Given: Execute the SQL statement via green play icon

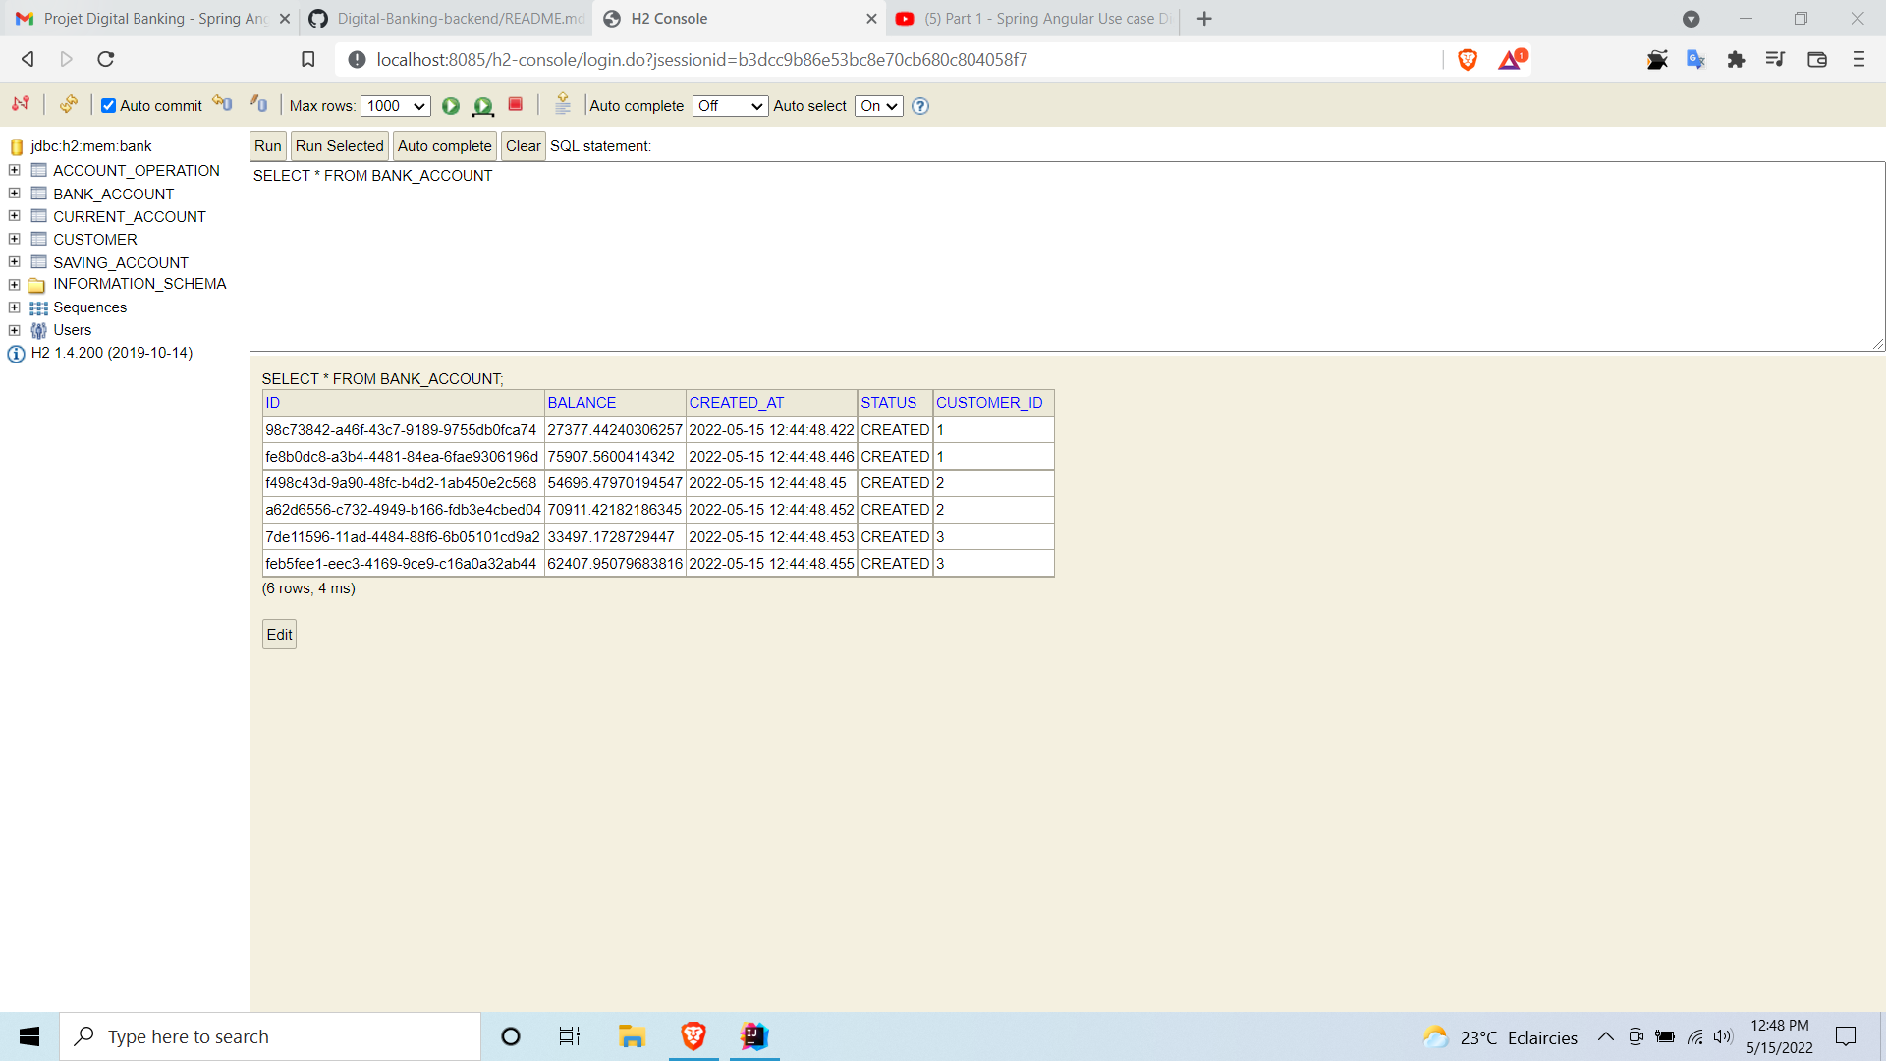Looking at the screenshot, I should coord(451,106).
